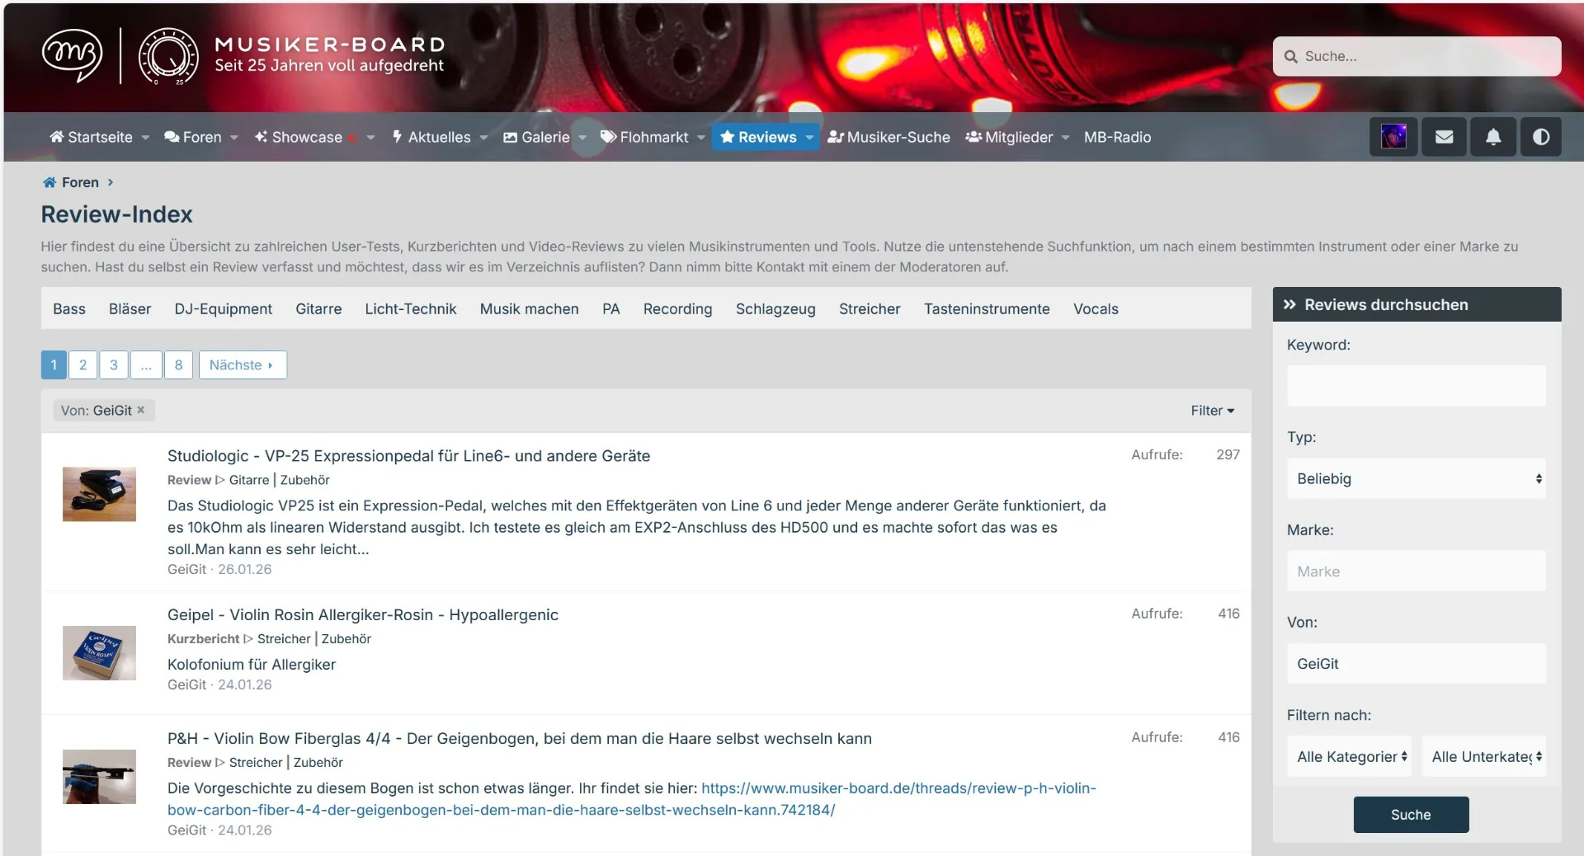This screenshot has height=856, width=1584.
Task: Click the home icon in breadcrumb
Action: 49,182
